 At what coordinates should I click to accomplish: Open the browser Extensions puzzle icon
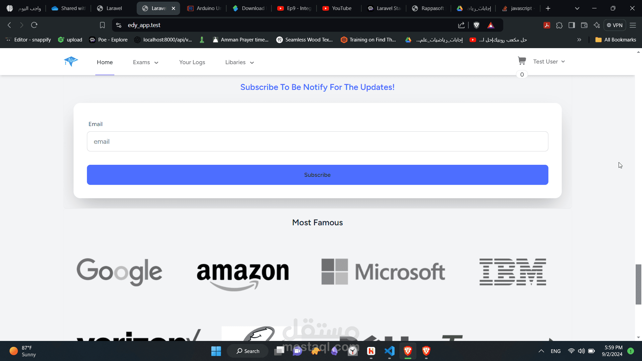[x=559, y=25]
